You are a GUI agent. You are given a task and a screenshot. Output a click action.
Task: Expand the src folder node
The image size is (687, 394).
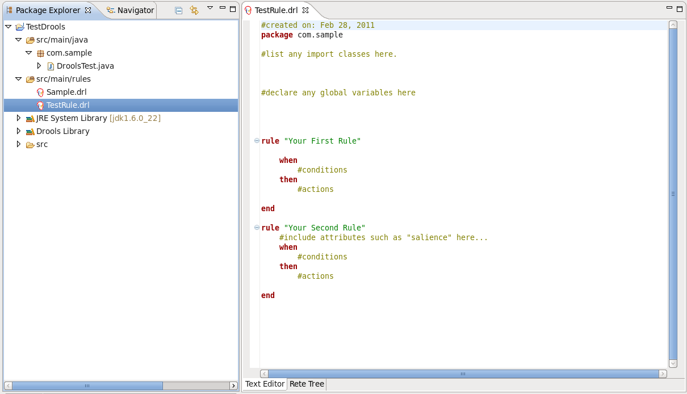tap(19, 144)
